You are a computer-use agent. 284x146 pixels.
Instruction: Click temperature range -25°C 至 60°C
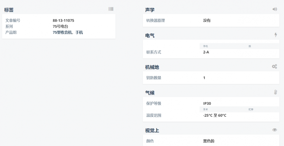point(214,115)
